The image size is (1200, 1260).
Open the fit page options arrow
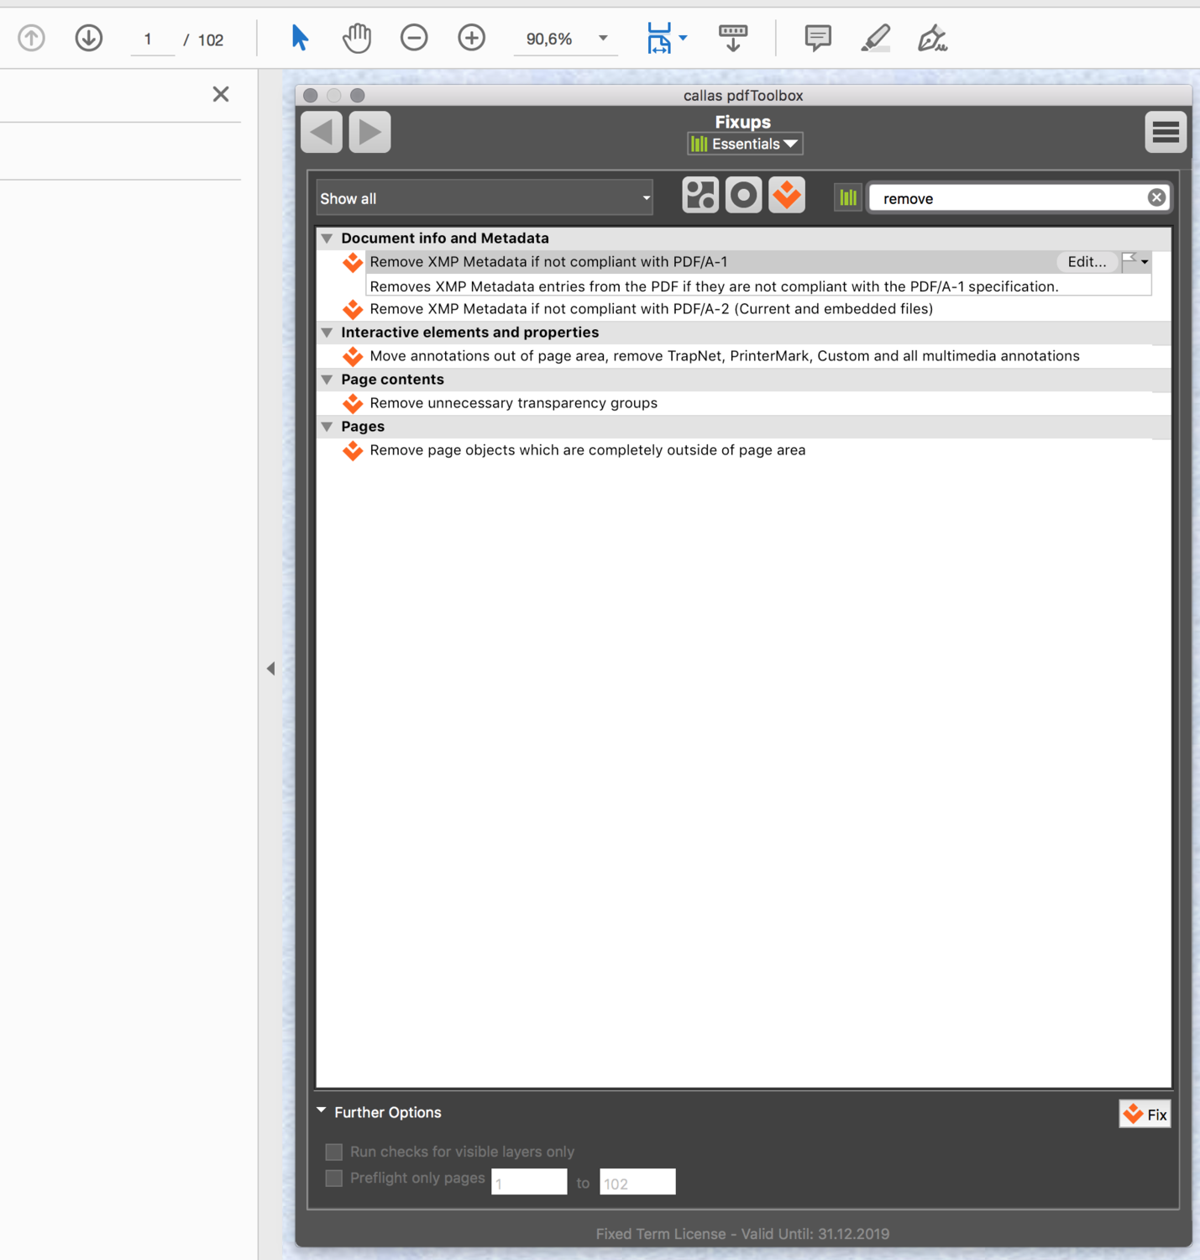click(x=683, y=38)
